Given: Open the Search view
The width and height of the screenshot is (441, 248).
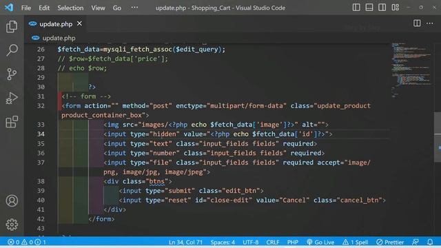Looking at the screenshot, I should click(x=12, y=50).
